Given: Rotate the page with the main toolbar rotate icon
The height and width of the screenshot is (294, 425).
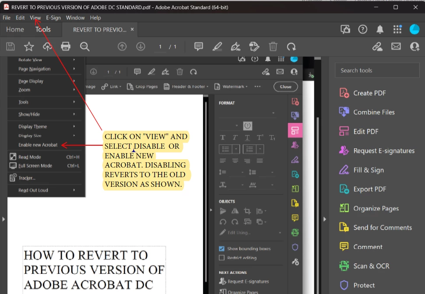Looking at the screenshot, I should click(x=292, y=47).
